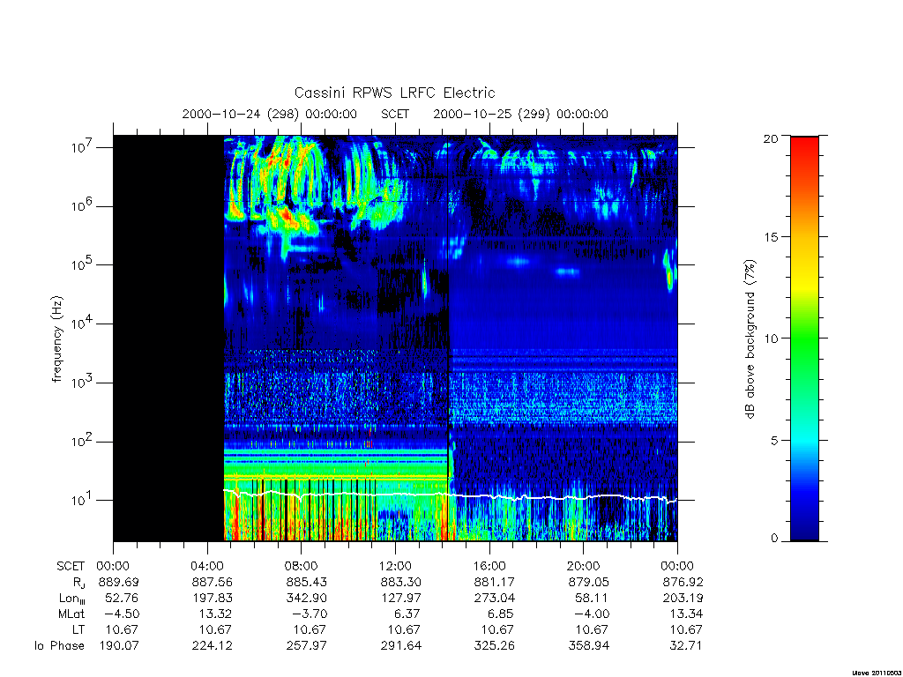Click the color bar tick label '20'
This screenshot has width=903, height=677.
point(771,138)
